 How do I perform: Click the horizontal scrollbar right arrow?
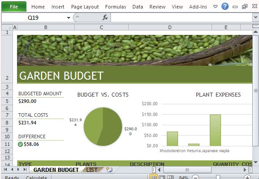245,170
